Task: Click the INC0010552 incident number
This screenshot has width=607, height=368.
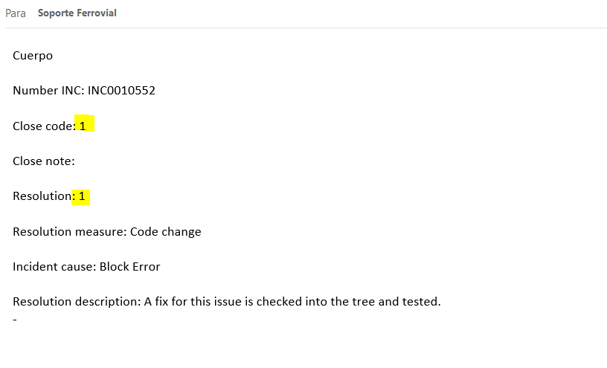Action: pyautogui.click(x=121, y=91)
